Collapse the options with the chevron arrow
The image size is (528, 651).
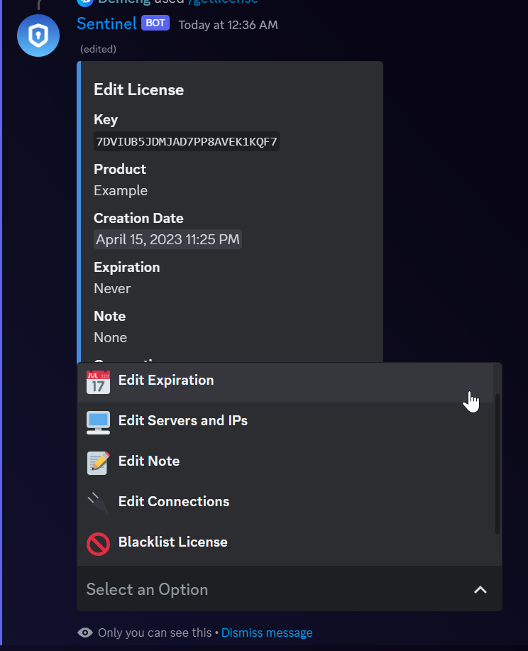pos(480,590)
